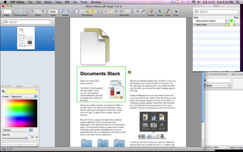Add an underline note
The width and height of the screenshot is (243, 152).
tap(132, 11)
